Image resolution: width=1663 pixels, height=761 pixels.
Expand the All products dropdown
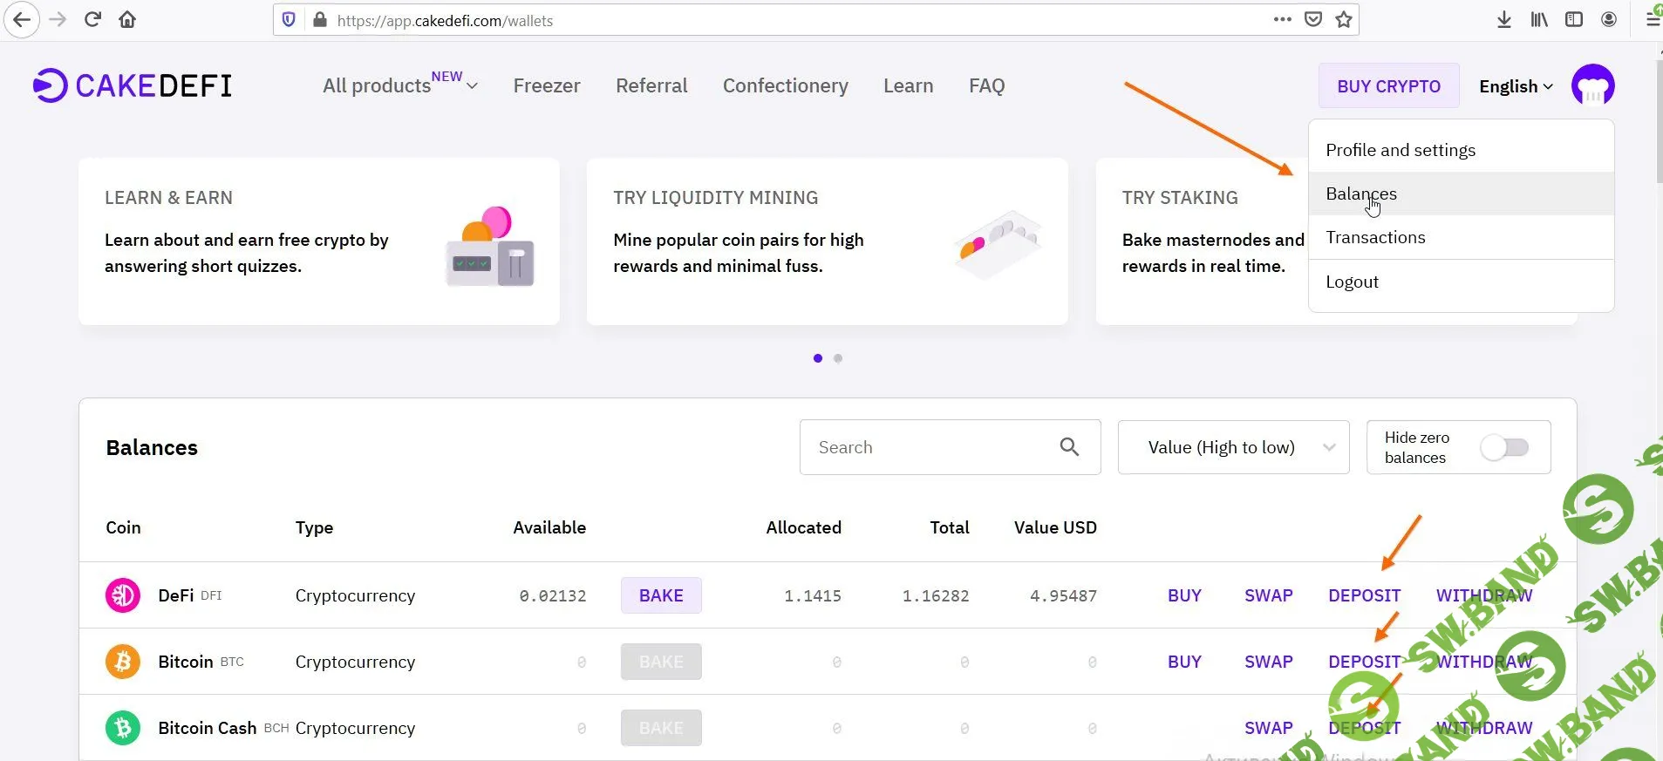tap(399, 85)
